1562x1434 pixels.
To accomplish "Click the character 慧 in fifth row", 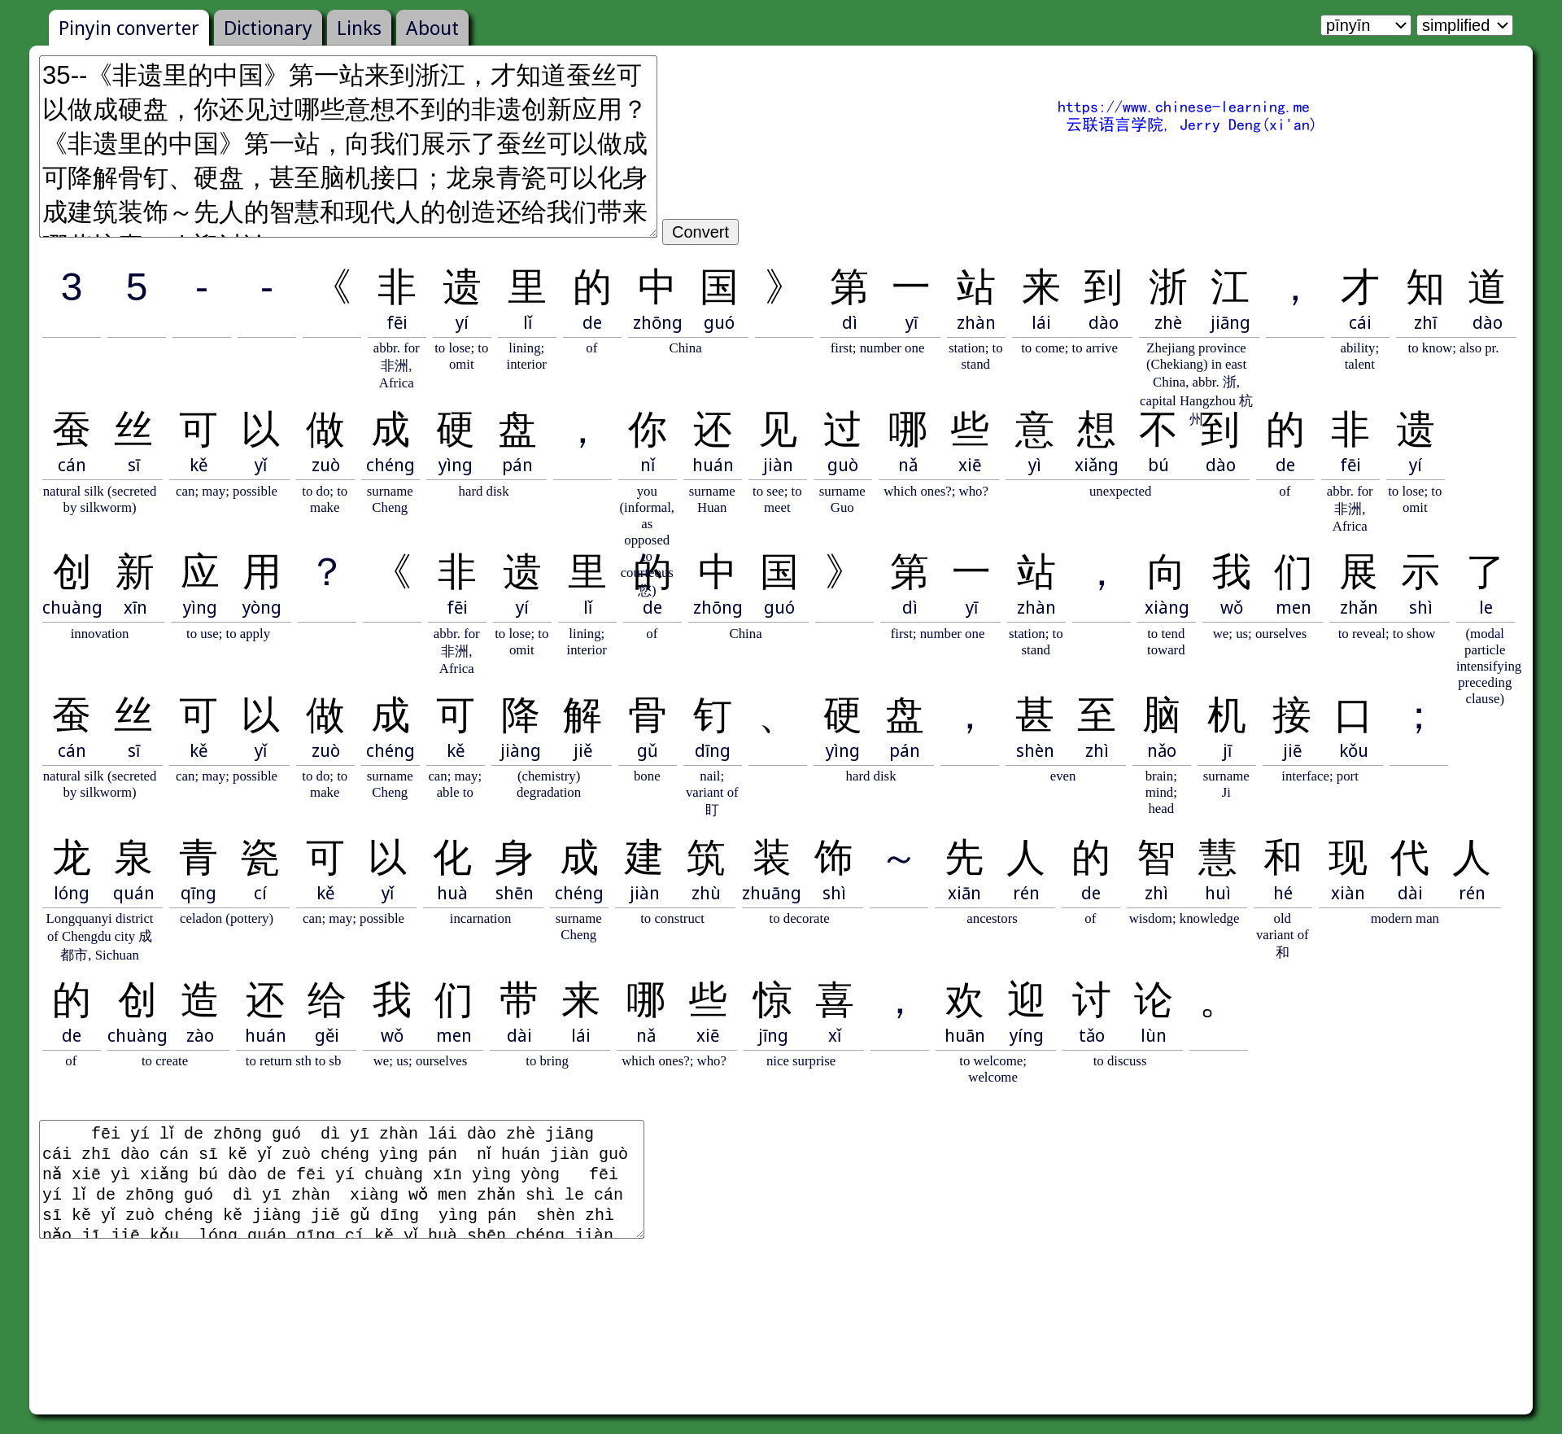I will click(1218, 858).
